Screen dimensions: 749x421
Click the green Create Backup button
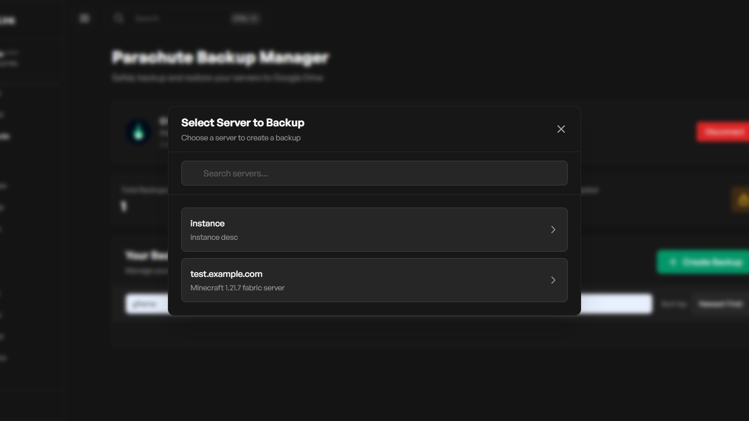coord(704,262)
